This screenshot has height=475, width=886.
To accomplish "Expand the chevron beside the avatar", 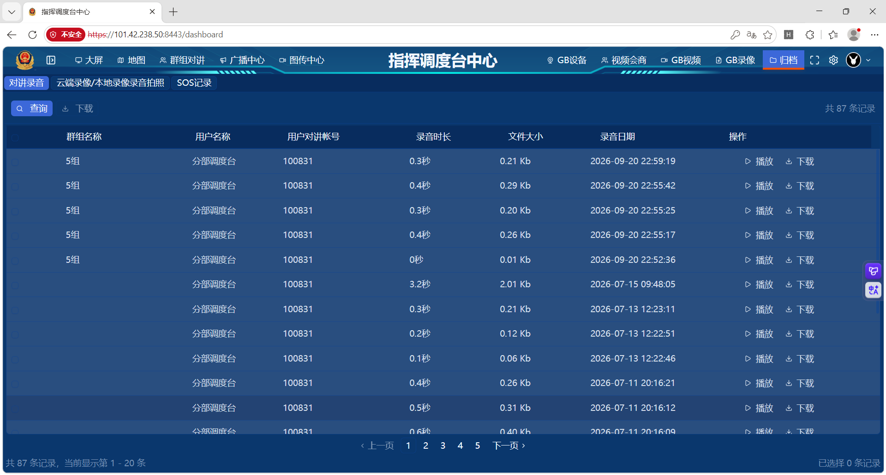I will tap(868, 60).
